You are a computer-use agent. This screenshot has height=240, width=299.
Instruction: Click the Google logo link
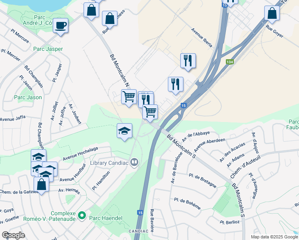[x=13, y=235]
